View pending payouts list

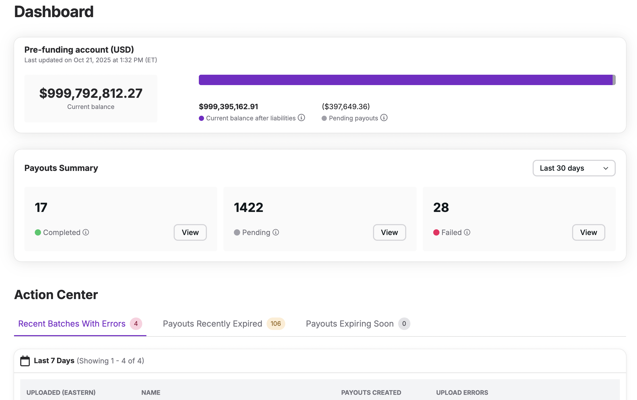[x=389, y=232]
